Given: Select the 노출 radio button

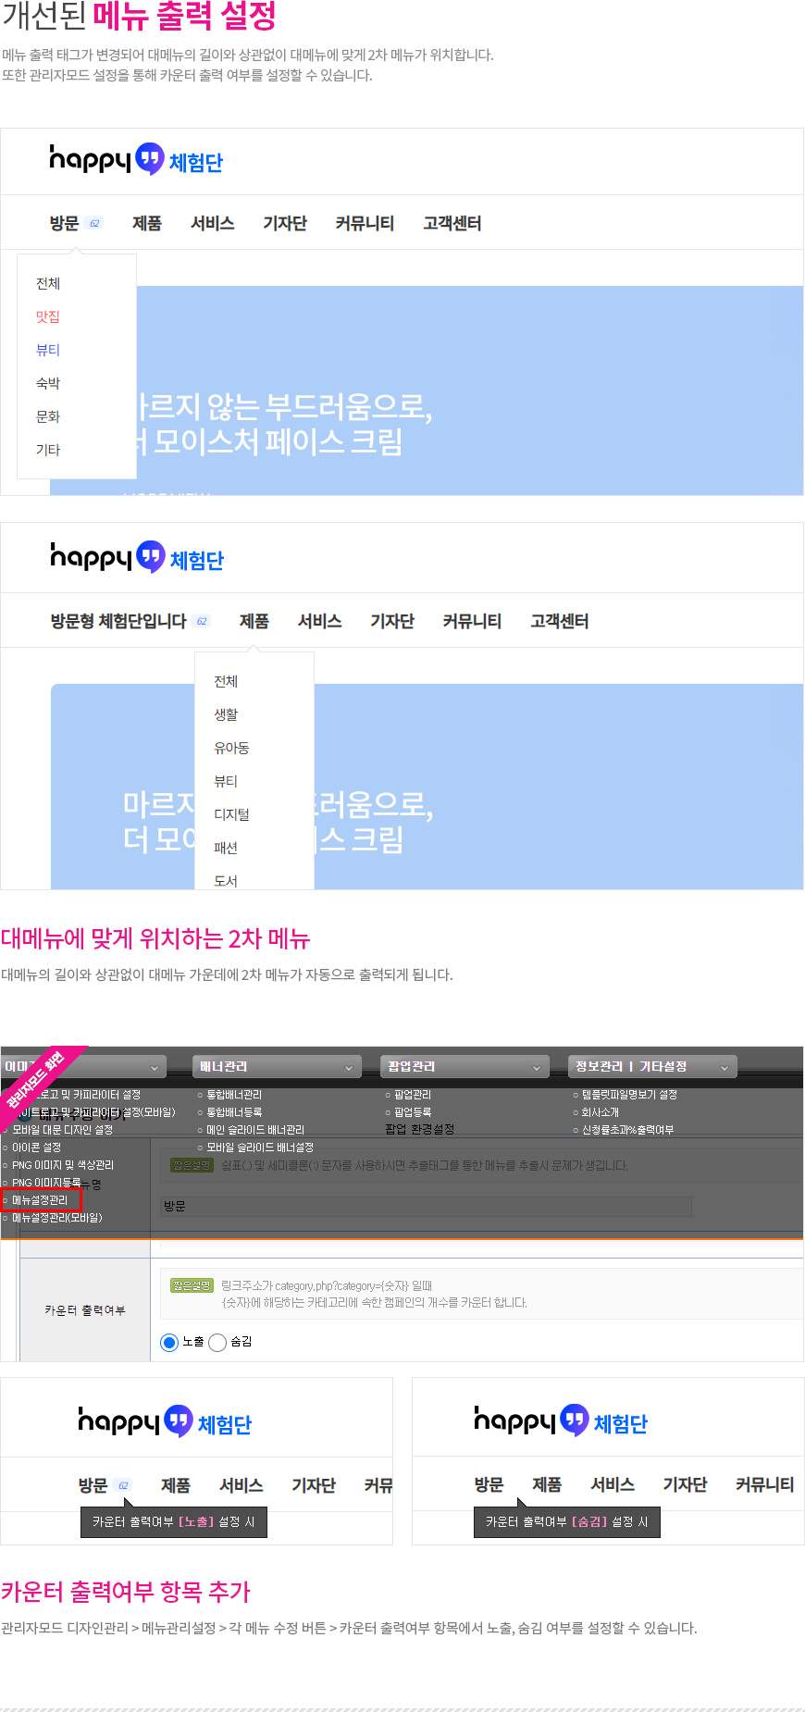Looking at the screenshot, I should click(x=169, y=1342).
